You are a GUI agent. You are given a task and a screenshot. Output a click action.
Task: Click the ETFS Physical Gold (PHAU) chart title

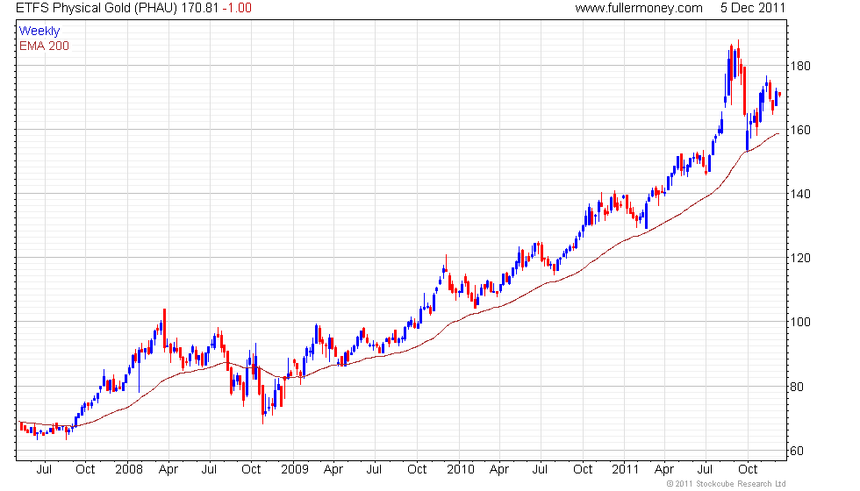97,8
